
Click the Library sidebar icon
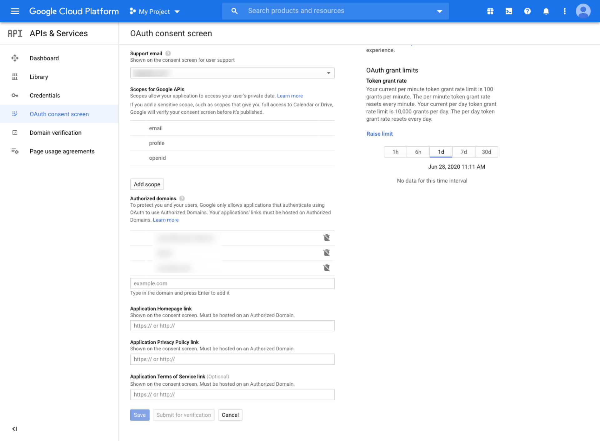(15, 77)
